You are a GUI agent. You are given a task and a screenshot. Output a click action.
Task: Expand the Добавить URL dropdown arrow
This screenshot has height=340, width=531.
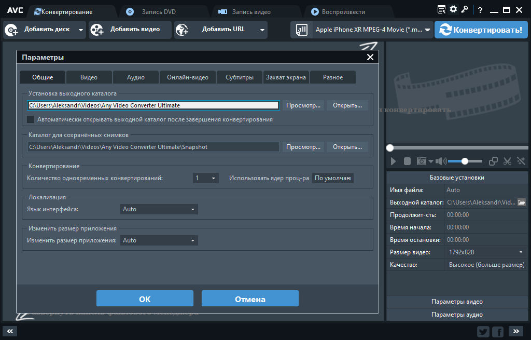click(x=262, y=30)
